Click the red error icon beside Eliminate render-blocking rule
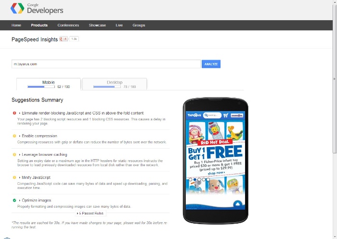The image size is (337, 239). [14, 113]
